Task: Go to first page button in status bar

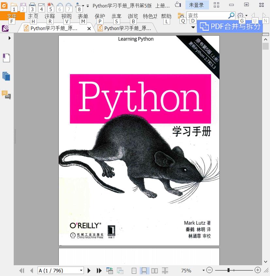Action: click(x=22, y=270)
